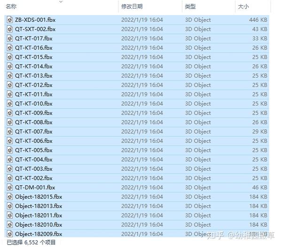
Task: Select file name ZB-XDS-001.fbx
Action: point(35,20)
